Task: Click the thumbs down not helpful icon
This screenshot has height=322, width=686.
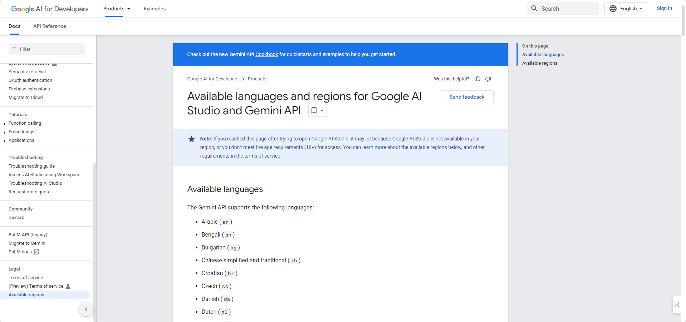Action: pyautogui.click(x=488, y=79)
